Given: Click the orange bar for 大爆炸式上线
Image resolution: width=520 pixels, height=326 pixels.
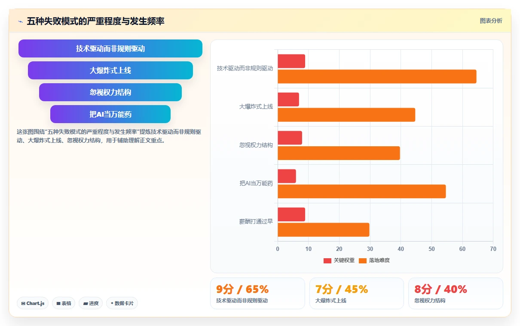Looking at the screenshot, I should 346,115.
